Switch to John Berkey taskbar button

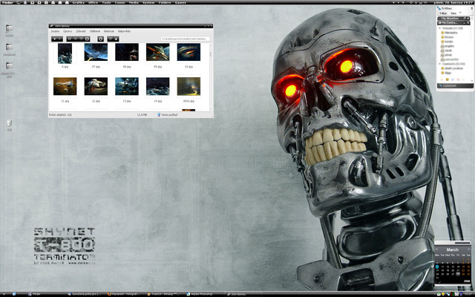pyautogui.click(x=236, y=294)
